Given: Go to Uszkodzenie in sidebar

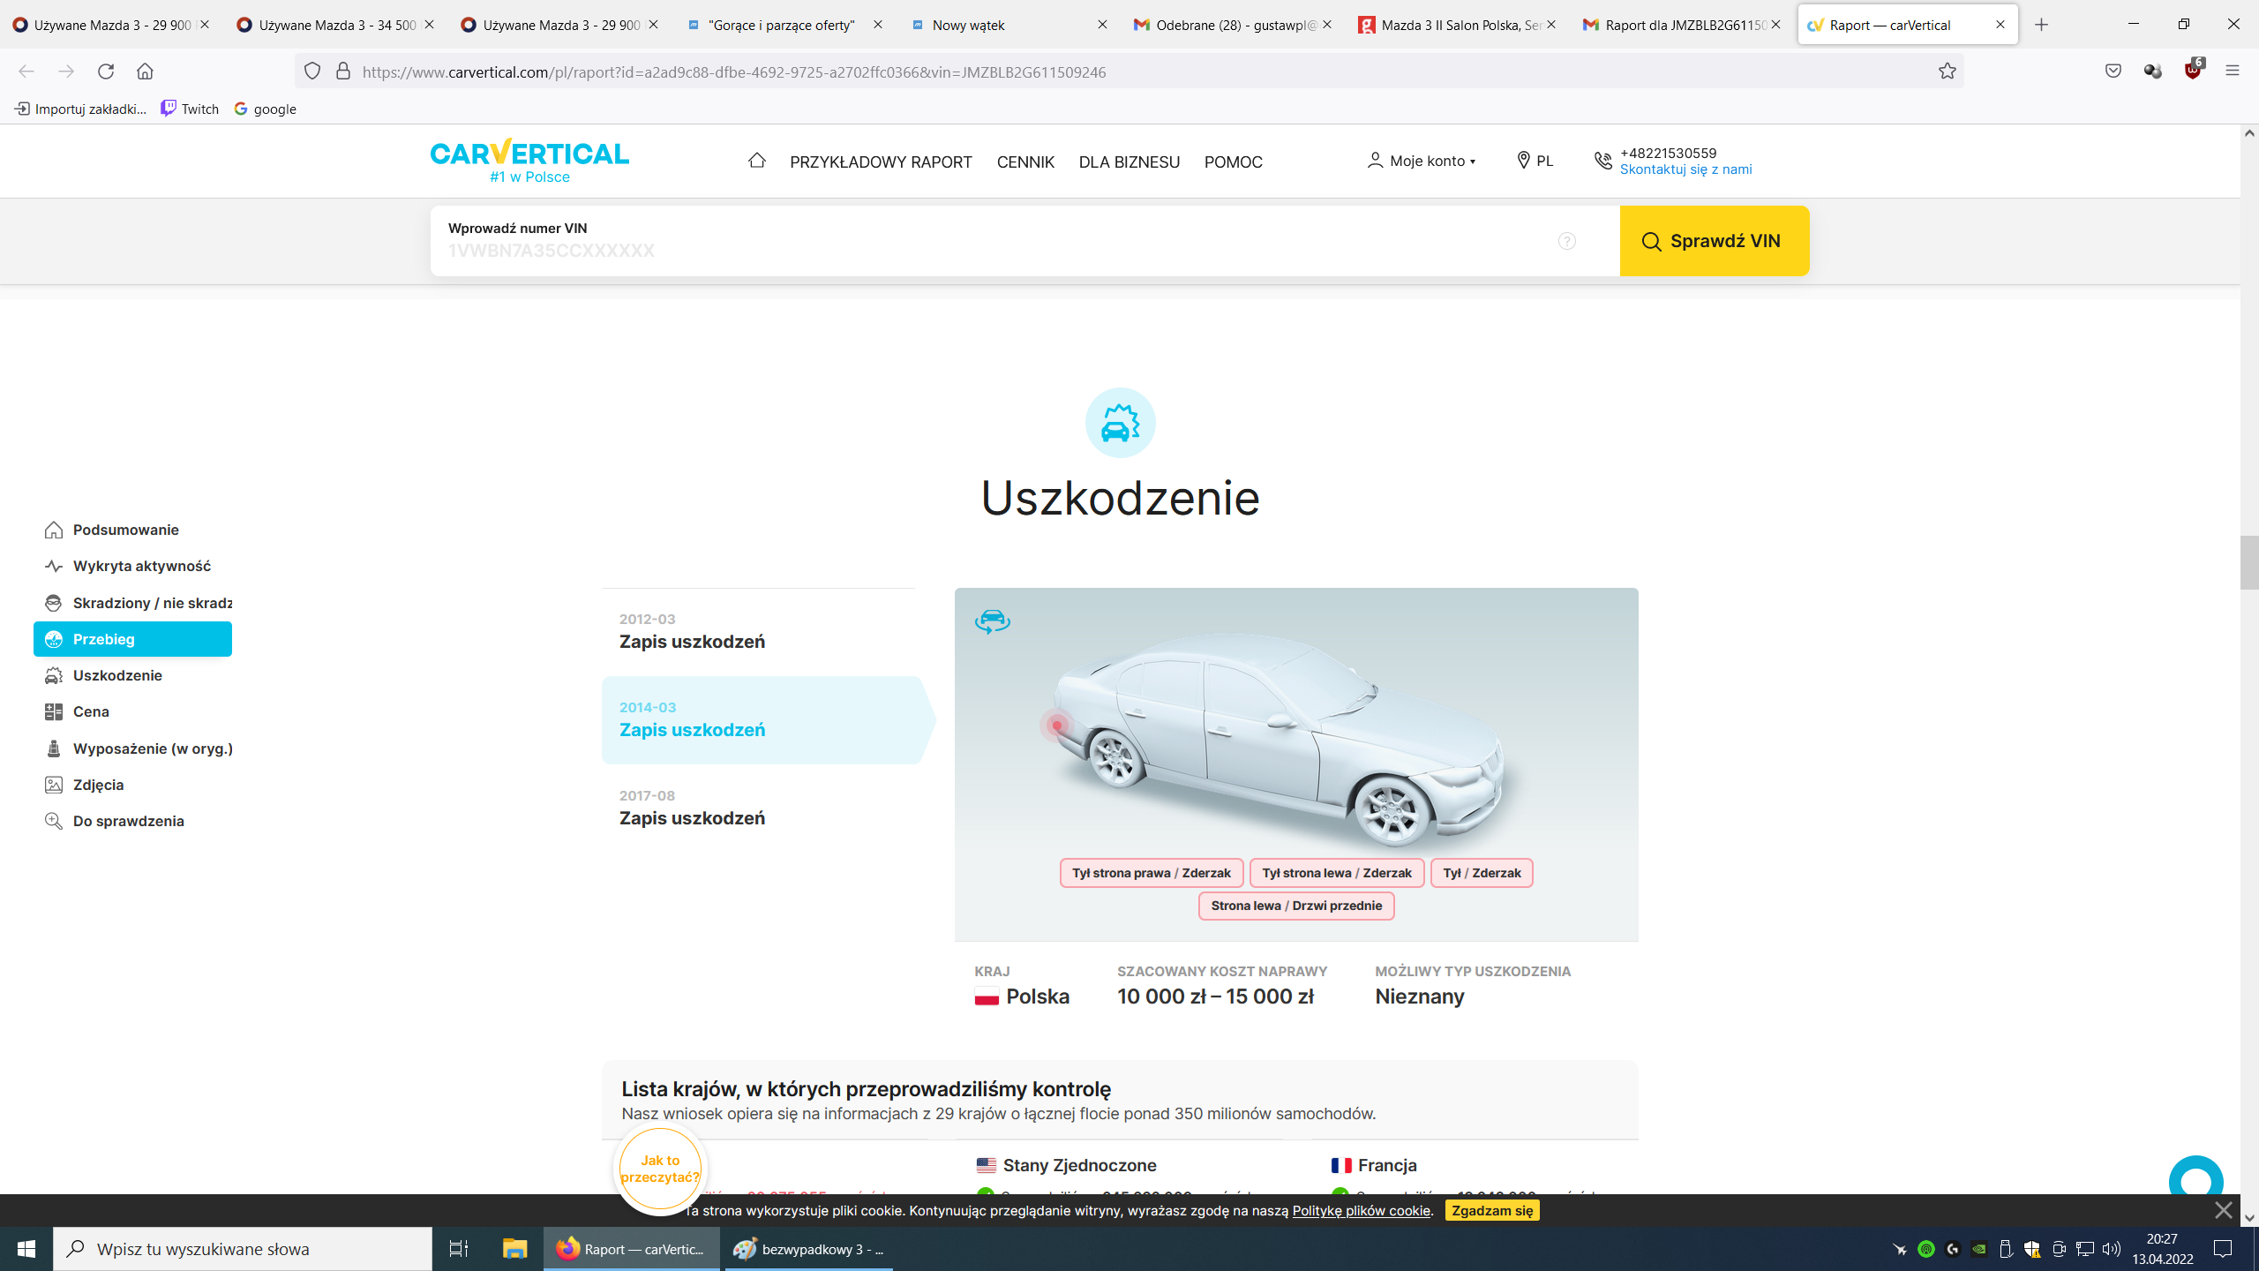Looking at the screenshot, I should coord(117,675).
